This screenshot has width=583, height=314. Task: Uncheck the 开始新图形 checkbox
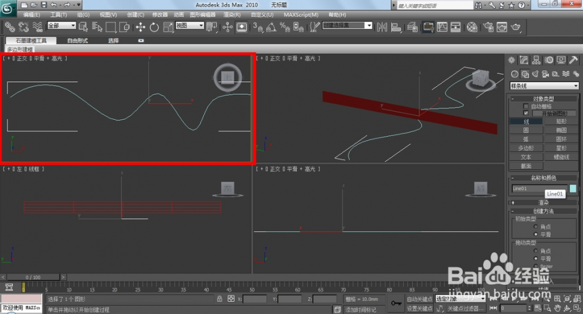526,113
